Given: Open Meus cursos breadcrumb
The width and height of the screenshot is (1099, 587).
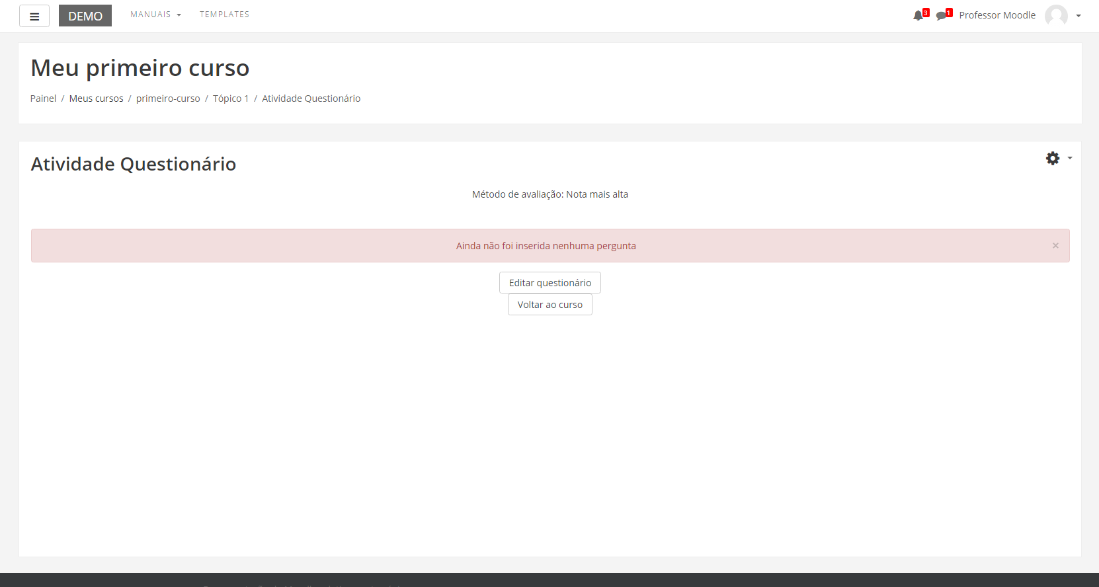Looking at the screenshot, I should point(96,98).
